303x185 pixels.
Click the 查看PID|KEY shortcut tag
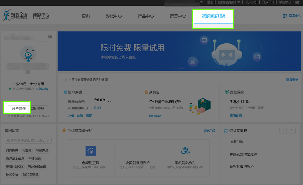coord(14,167)
